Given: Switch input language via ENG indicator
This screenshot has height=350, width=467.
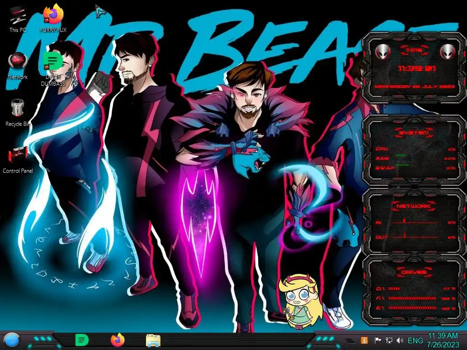Looking at the screenshot, I should click(x=415, y=340).
